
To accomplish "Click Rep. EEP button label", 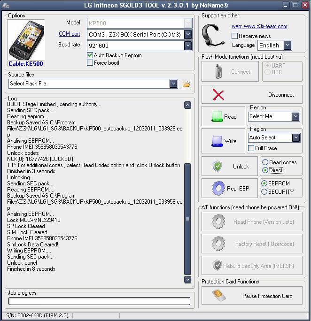I will coord(238,188).
